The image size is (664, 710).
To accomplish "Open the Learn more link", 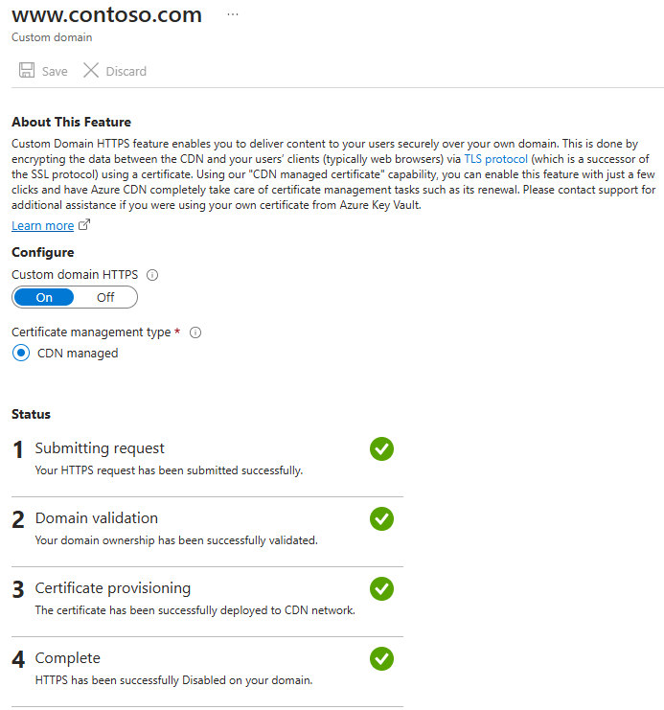I will point(42,225).
